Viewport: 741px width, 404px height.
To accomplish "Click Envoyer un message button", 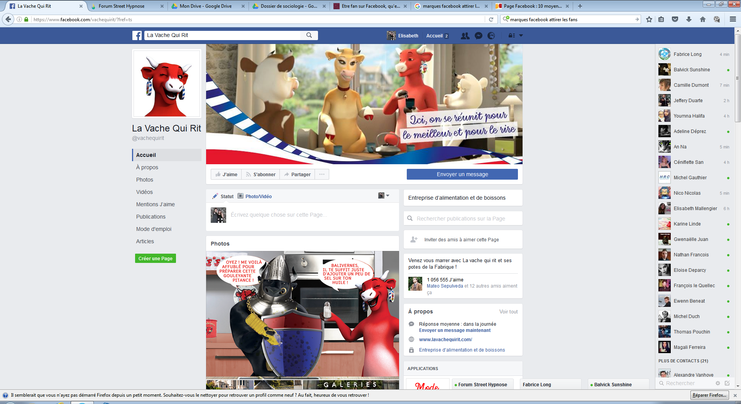I will point(462,174).
